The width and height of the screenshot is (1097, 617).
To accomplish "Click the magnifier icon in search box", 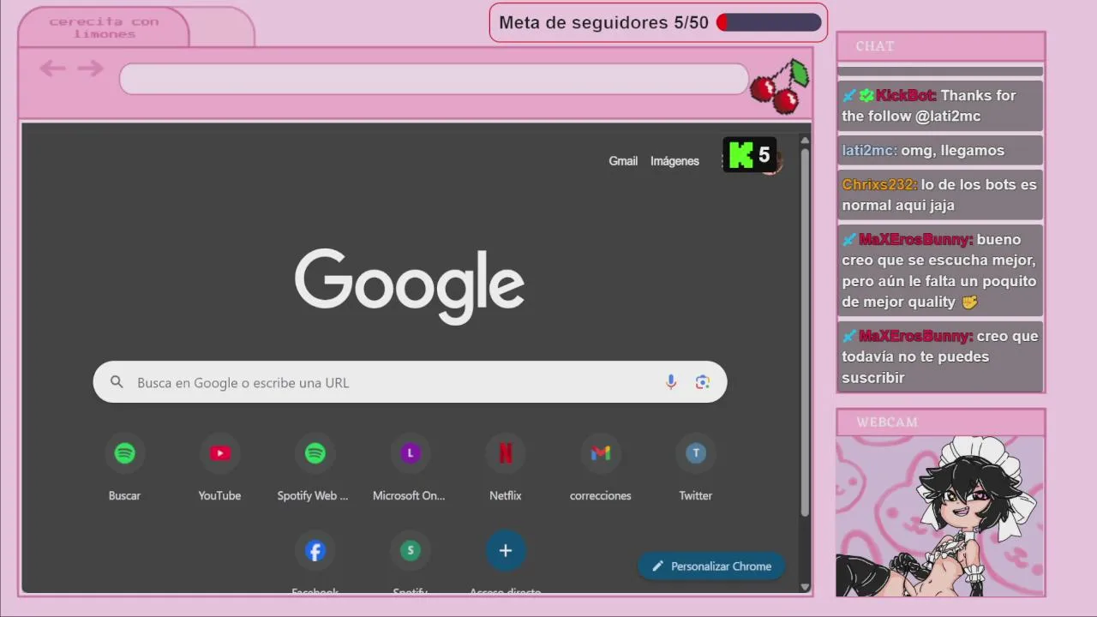I will coord(117,382).
